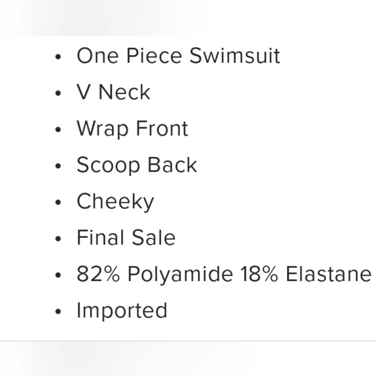The height and width of the screenshot is (376, 376).
Task: Click the horizontal divider below the list
Action: click(188, 341)
